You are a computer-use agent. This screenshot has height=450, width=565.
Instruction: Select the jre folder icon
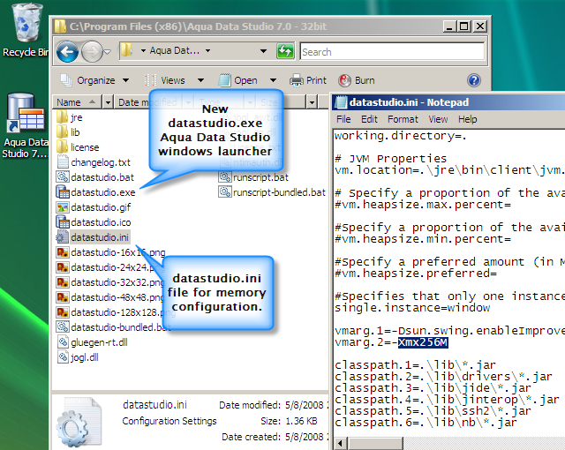[x=62, y=117]
